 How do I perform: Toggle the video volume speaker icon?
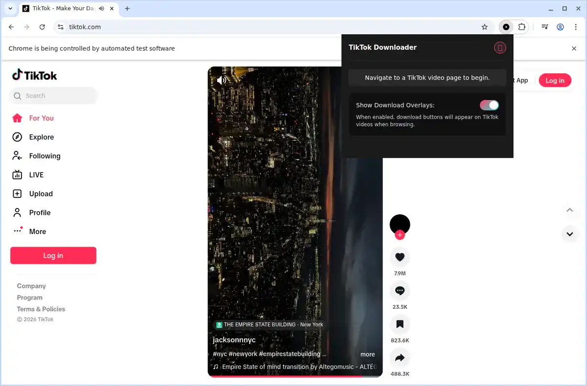pos(222,80)
